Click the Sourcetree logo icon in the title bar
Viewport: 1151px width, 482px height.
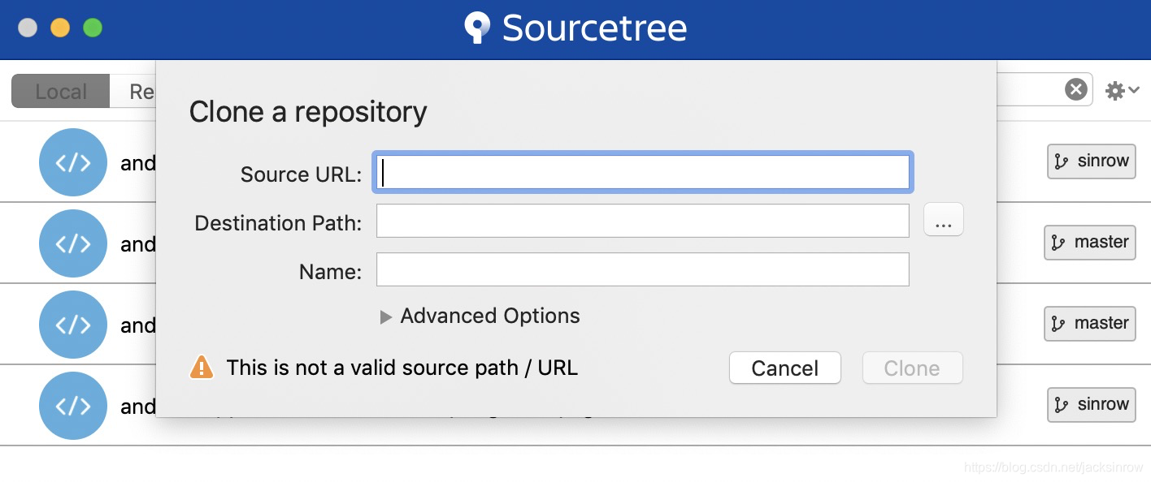pyautogui.click(x=477, y=28)
